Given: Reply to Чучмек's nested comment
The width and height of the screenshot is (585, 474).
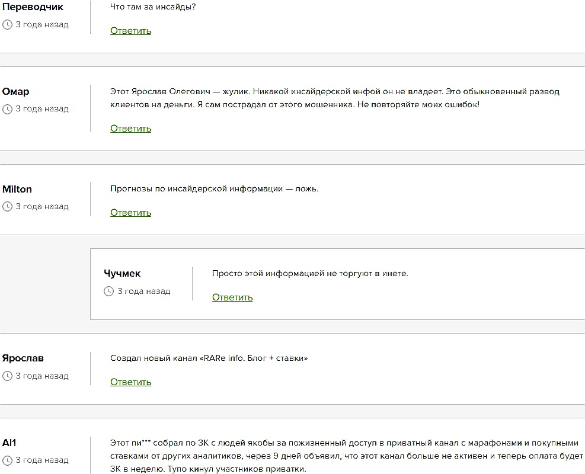Looking at the screenshot, I should pos(232,297).
